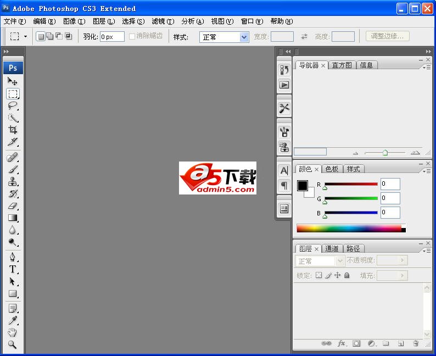Viewport: 436px width, 356px height.
Task: Click the 调整边缘... button
Action: point(387,36)
